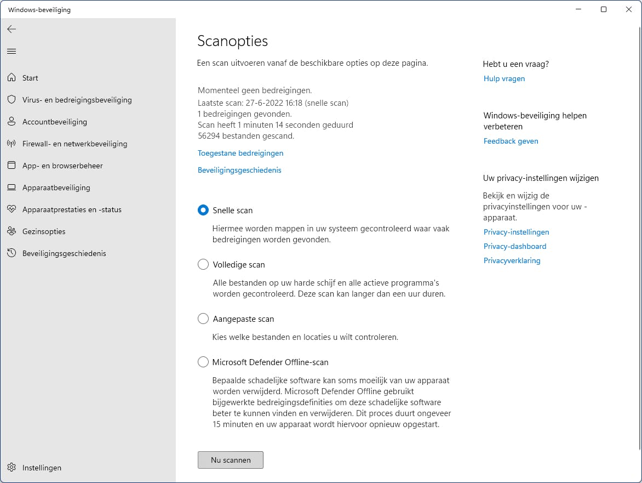Viewport: 642px width, 483px height.
Task: Open Beveiligingsgeschiedenis in the sidebar
Action: (64, 253)
